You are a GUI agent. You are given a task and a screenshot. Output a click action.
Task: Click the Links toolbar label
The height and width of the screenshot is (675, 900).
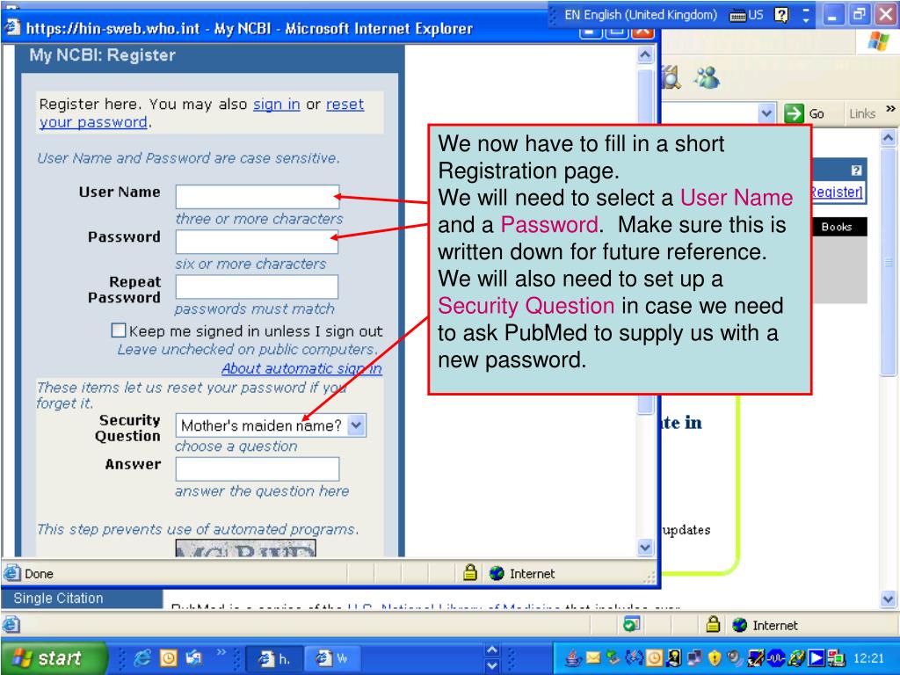click(862, 113)
